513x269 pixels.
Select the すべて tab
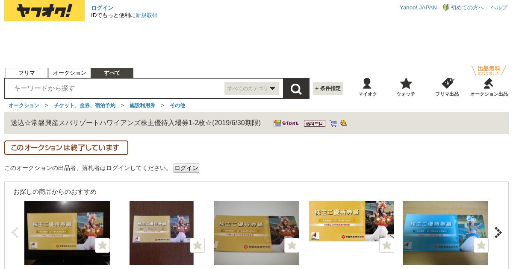(x=112, y=73)
